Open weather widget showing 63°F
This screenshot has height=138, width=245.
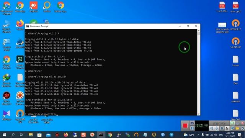189,135
